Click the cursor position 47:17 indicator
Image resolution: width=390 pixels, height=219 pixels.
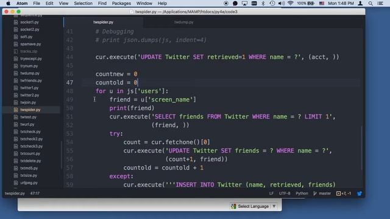[x=35, y=193]
